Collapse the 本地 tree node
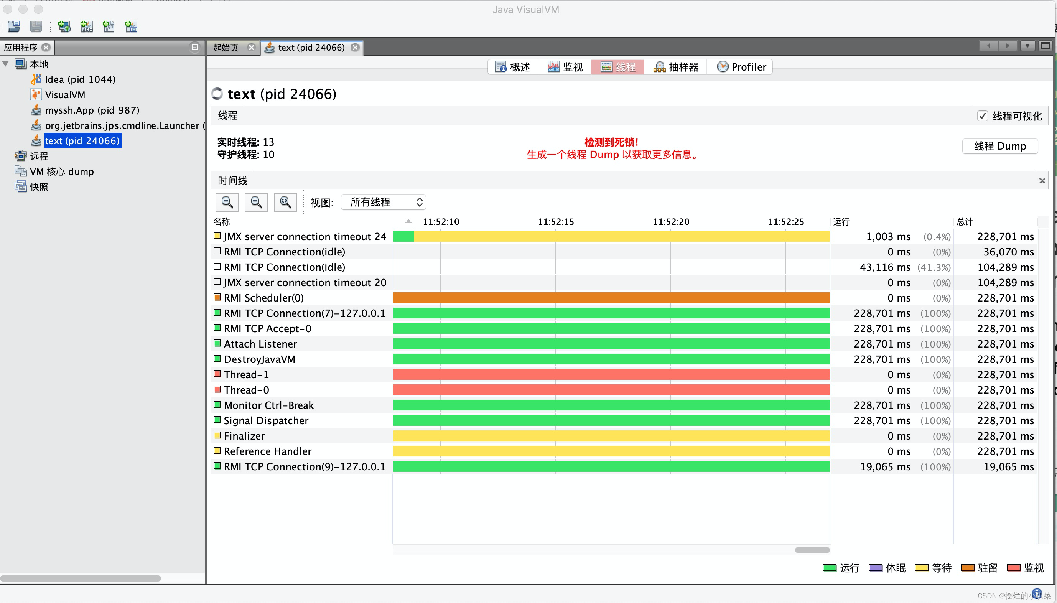Screen dimensions: 1057x603 (x=6, y=64)
